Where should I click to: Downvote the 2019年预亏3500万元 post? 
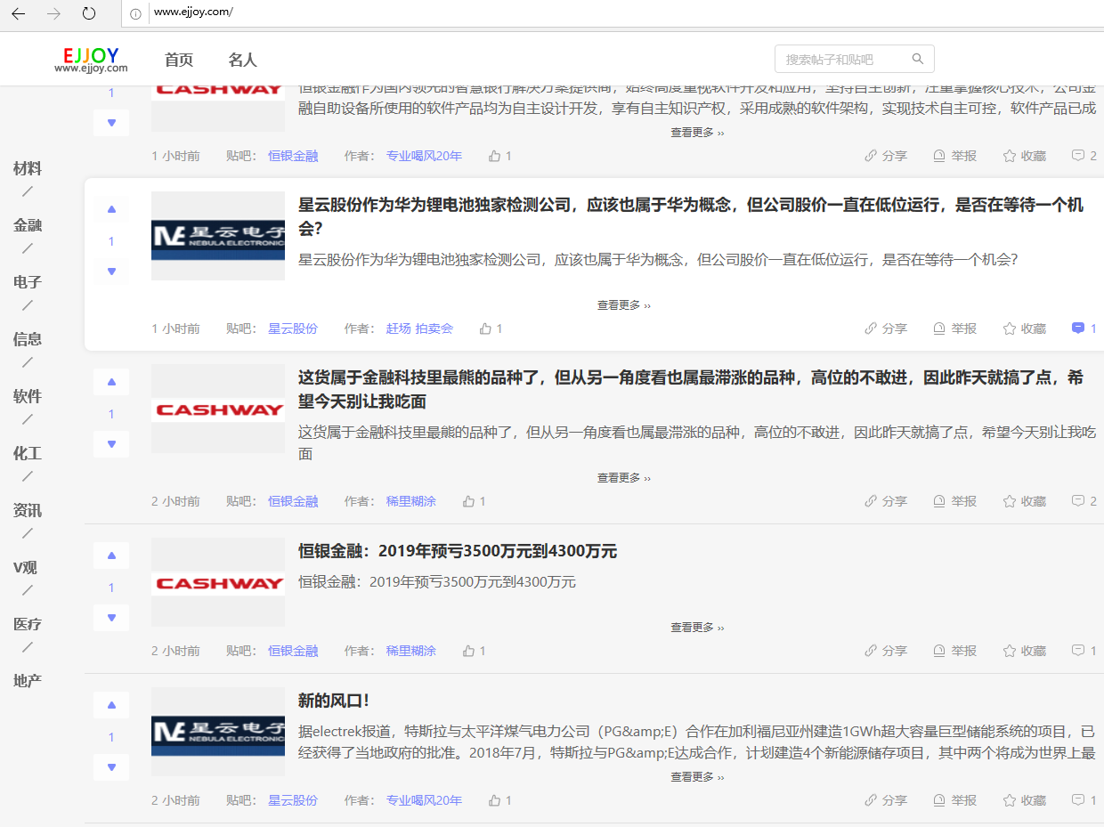point(111,618)
